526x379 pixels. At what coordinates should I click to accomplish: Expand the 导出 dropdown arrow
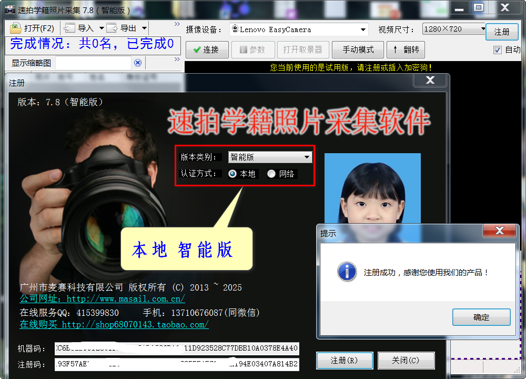[x=144, y=28]
